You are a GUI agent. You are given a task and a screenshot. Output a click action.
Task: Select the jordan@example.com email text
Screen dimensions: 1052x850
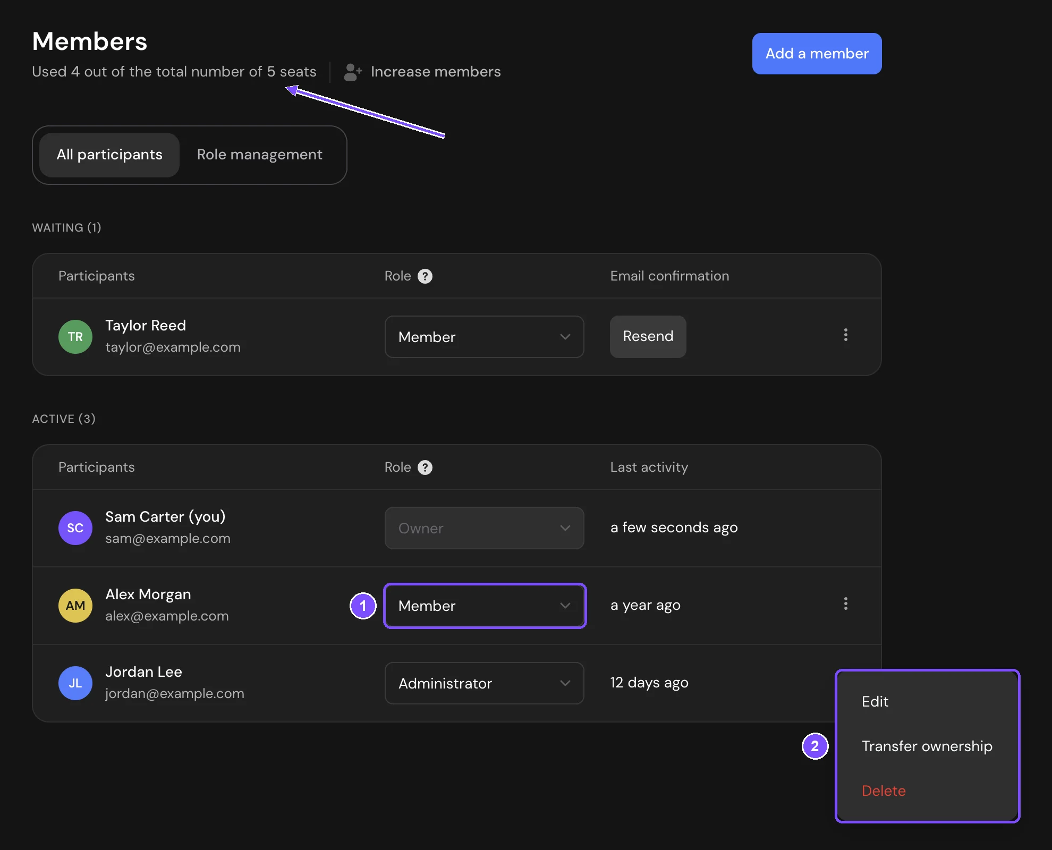175,694
